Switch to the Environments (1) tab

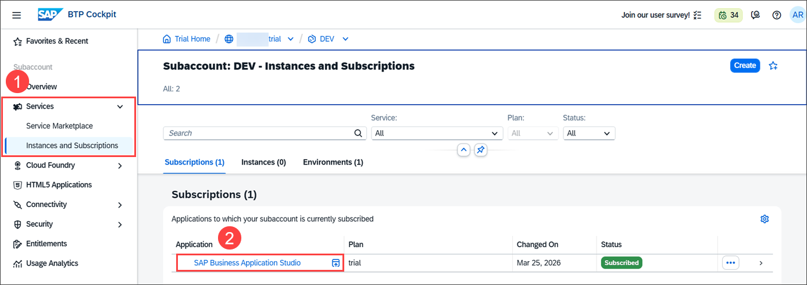click(x=333, y=162)
